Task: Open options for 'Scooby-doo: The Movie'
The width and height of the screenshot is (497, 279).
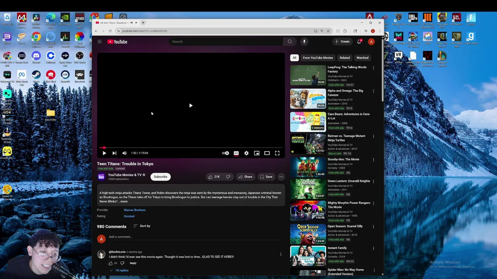Action: coord(374,160)
